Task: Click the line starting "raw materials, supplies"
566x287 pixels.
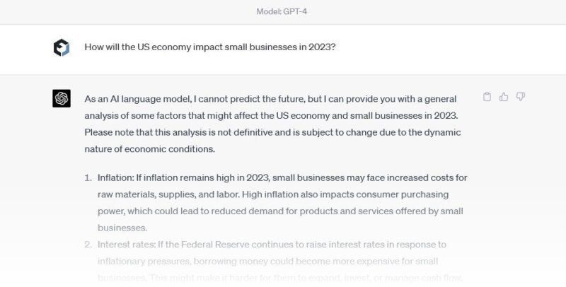Action: coord(212,194)
